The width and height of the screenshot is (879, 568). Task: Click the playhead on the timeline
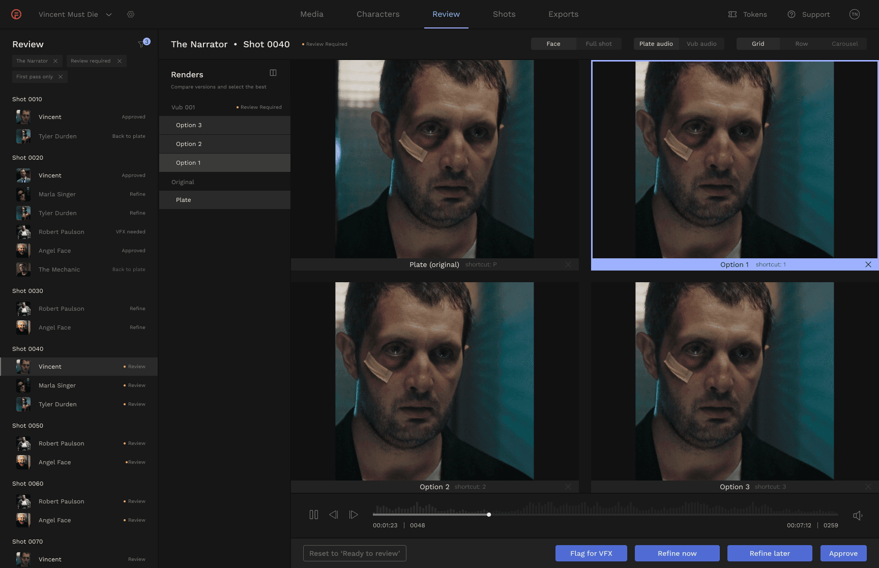pos(489,515)
